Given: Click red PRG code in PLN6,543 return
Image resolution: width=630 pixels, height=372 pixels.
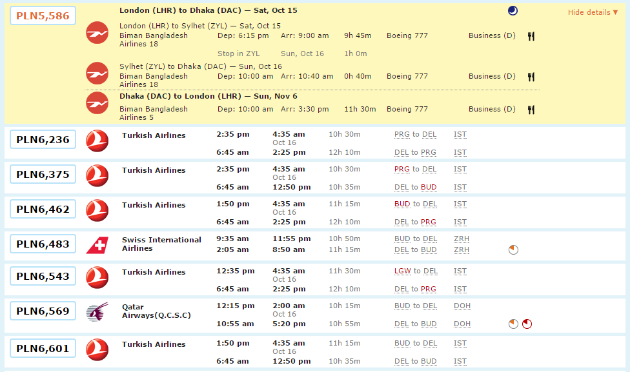Looking at the screenshot, I should click(x=429, y=289).
